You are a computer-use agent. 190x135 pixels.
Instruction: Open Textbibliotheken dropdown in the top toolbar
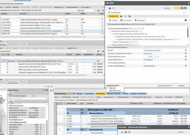72,7
